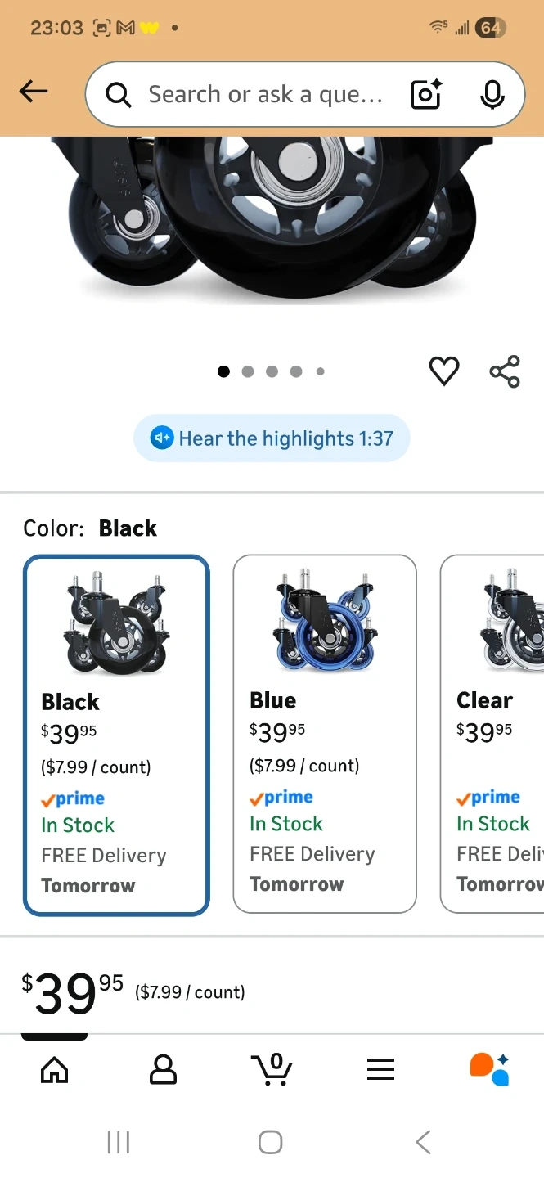The height and width of the screenshot is (1178, 544).
Task: Open camera lens visual search
Action: (425, 95)
